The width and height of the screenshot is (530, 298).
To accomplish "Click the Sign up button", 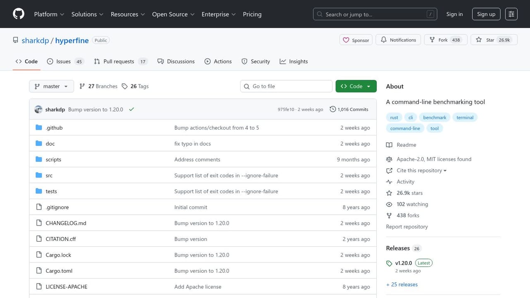I will tap(486, 14).
